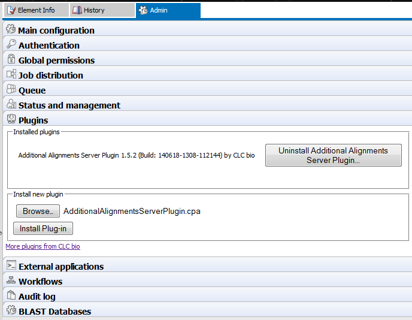Switch to the Element Info tab

[x=37, y=10]
